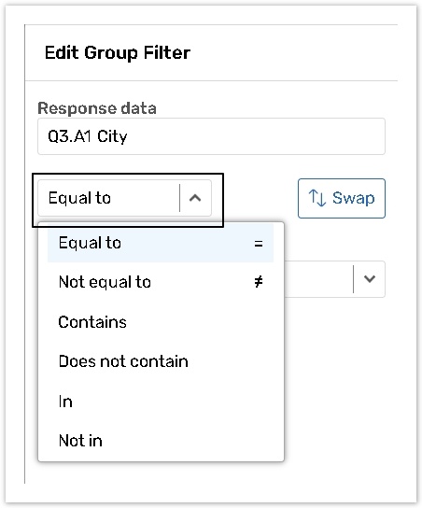Screen dimensions: 422x508
Task: Click the equals sign symbol in list
Action: [258, 244]
